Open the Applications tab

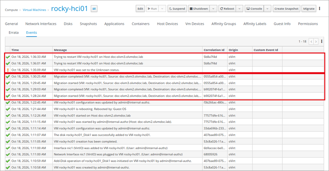click(x=114, y=24)
